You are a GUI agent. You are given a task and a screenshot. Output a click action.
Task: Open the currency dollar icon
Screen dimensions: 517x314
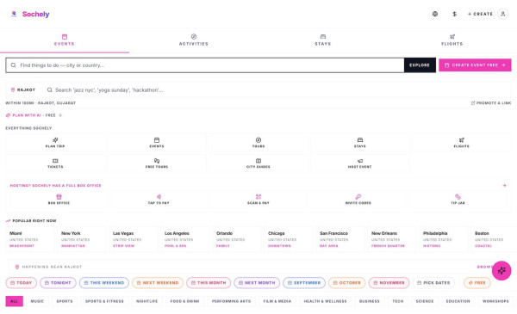coord(454,14)
